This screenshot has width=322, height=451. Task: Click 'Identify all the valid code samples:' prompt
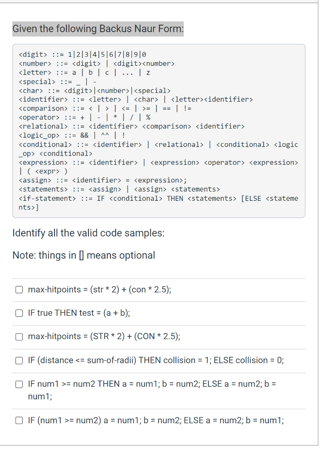point(88,233)
